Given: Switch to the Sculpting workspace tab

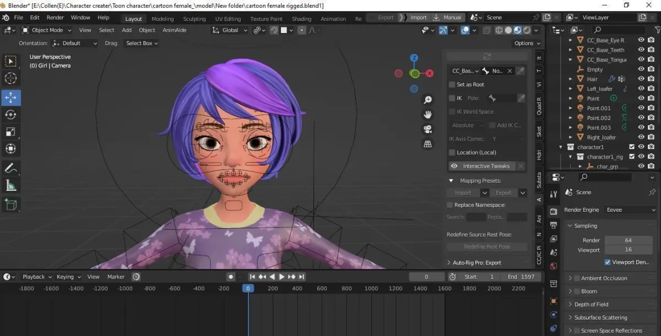Looking at the screenshot, I should pyautogui.click(x=194, y=19).
